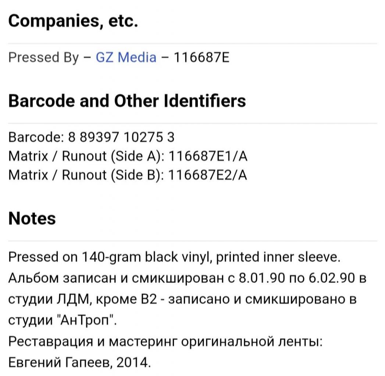This screenshot has height=376, width=385.
Task: Click the barcode number 8 89397 10275 3
Action: tap(121, 137)
